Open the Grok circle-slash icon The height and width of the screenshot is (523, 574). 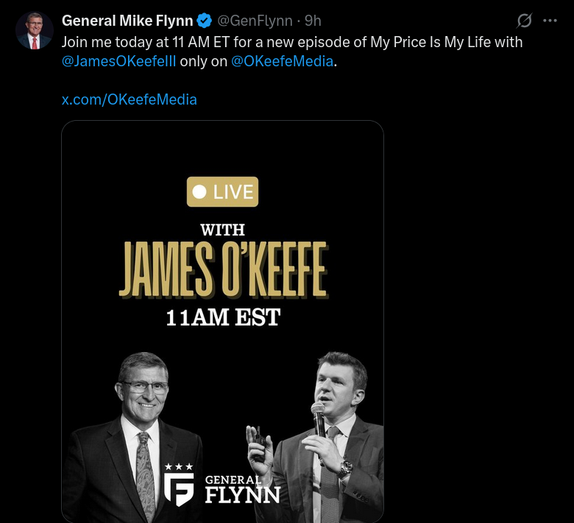[525, 21]
